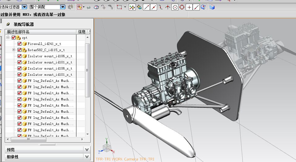Click the snap to intersection icon
296x162 pixels.
coord(168,7)
